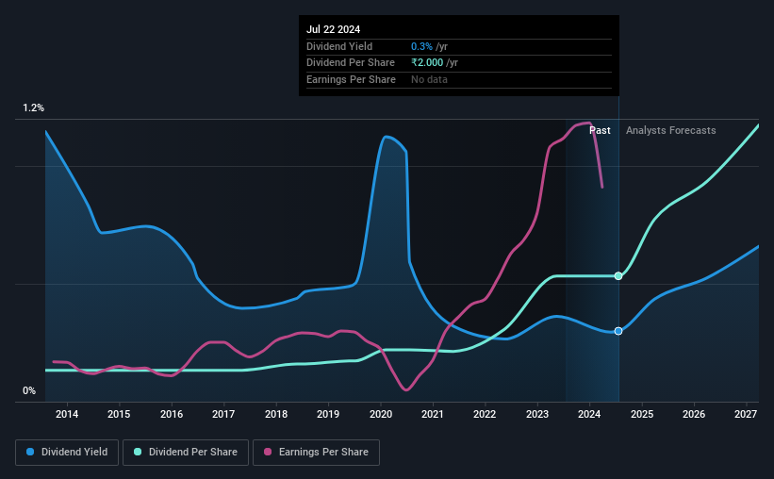Click the 2020 x-axis label

coord(381,414)
